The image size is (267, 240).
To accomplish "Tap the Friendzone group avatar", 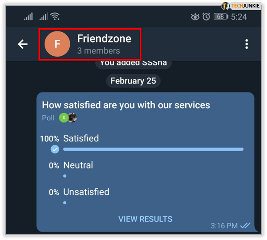I will coord(57,44).
